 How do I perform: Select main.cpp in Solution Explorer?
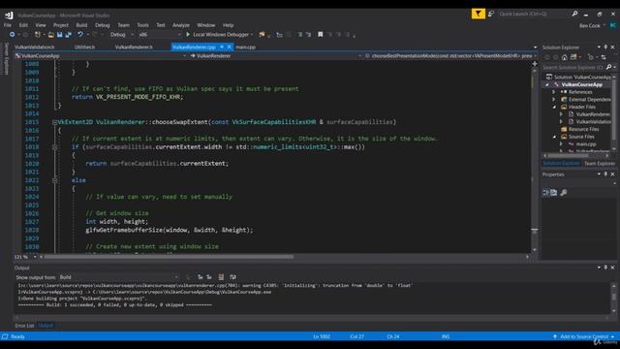[x=586, y=144]
